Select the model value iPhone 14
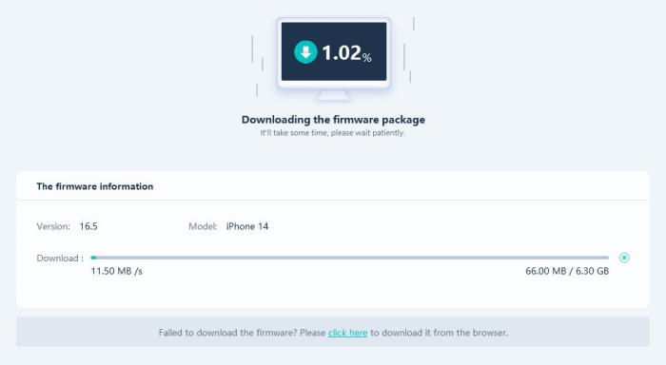The height and width of the screenshot is (365, 666). [247, 226]
